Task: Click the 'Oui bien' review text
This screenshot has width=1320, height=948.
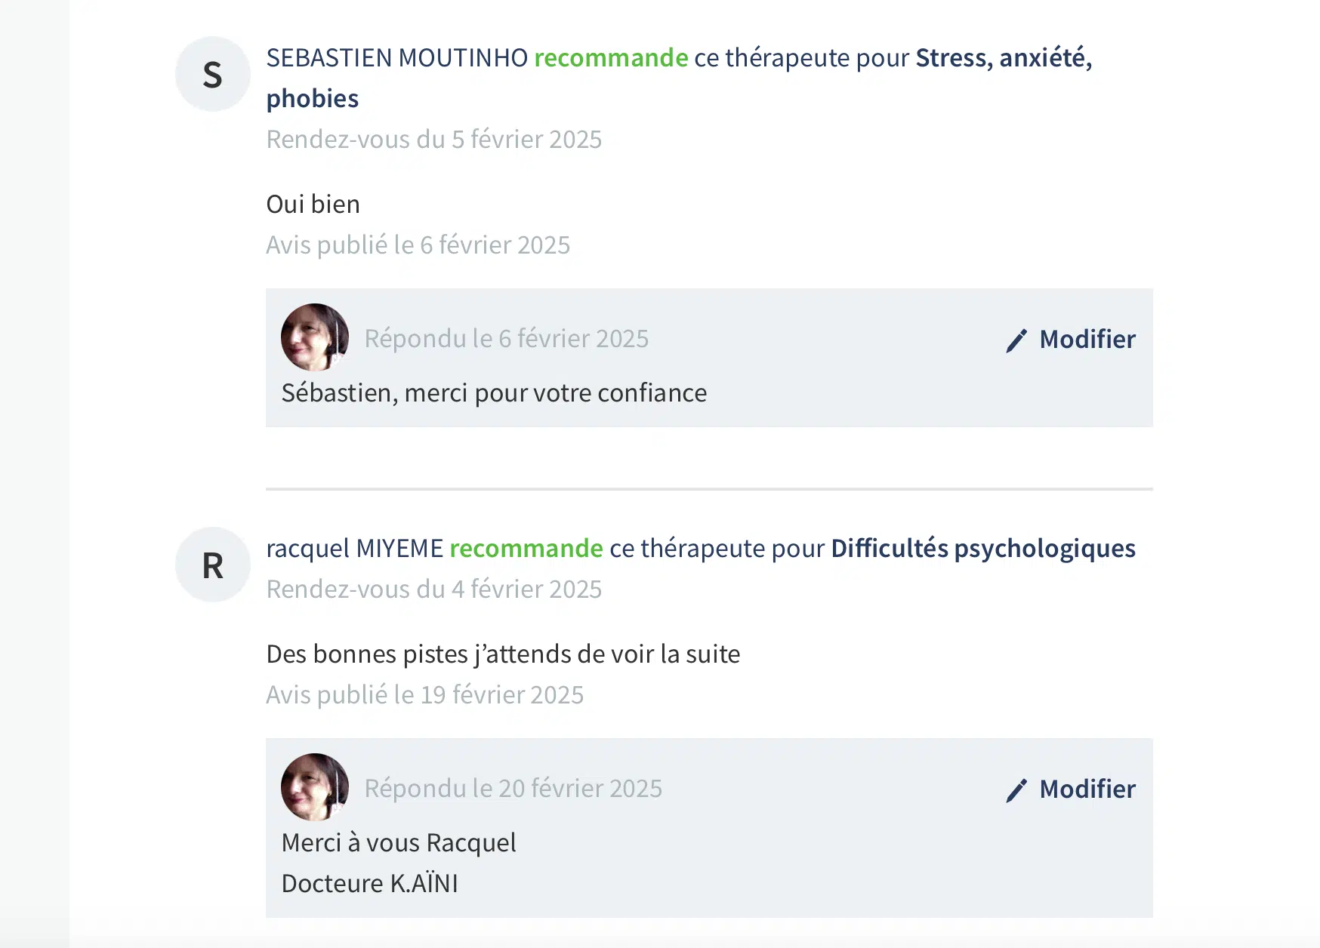Action: pos(313,204)
